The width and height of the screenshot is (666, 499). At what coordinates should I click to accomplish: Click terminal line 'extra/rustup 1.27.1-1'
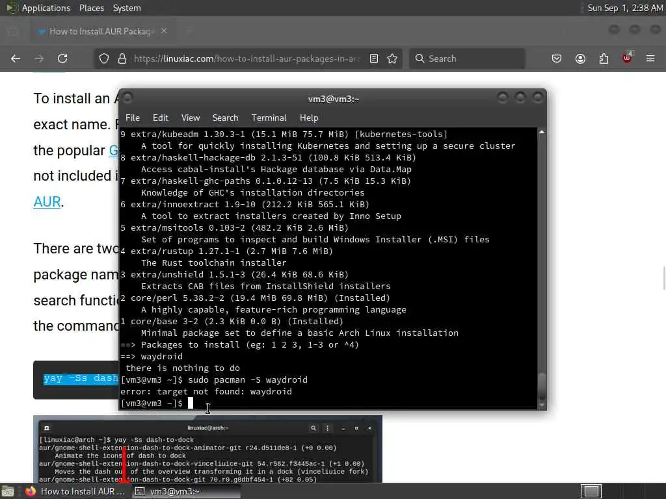click(226, 251)
